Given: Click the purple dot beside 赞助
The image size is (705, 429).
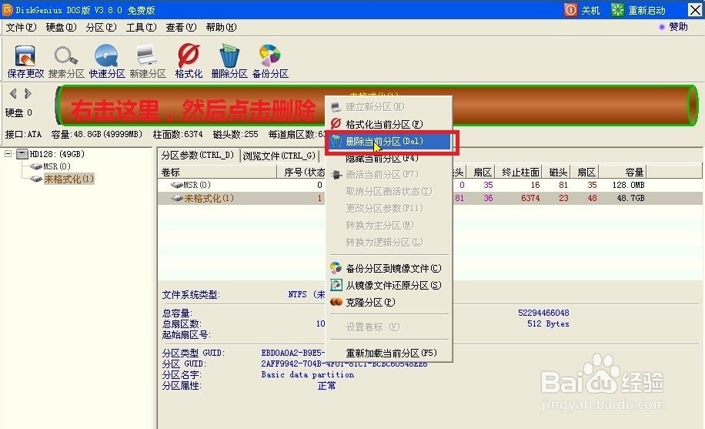Looking at the screenshot, I should (662, 27).
